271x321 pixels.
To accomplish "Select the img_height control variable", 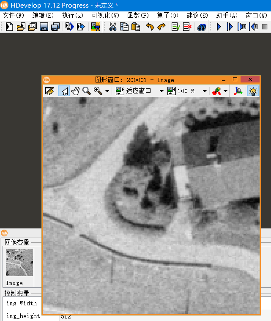I will tap(23, 316).
